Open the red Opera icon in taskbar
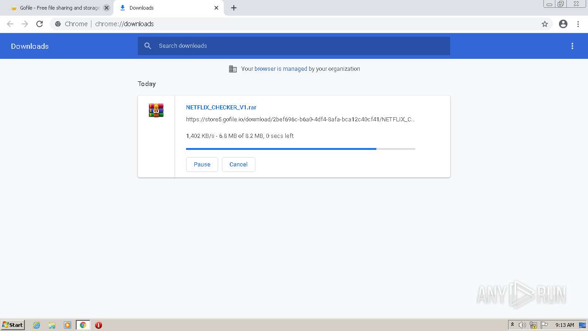588x331 pixels. click(x=98, y=325)
